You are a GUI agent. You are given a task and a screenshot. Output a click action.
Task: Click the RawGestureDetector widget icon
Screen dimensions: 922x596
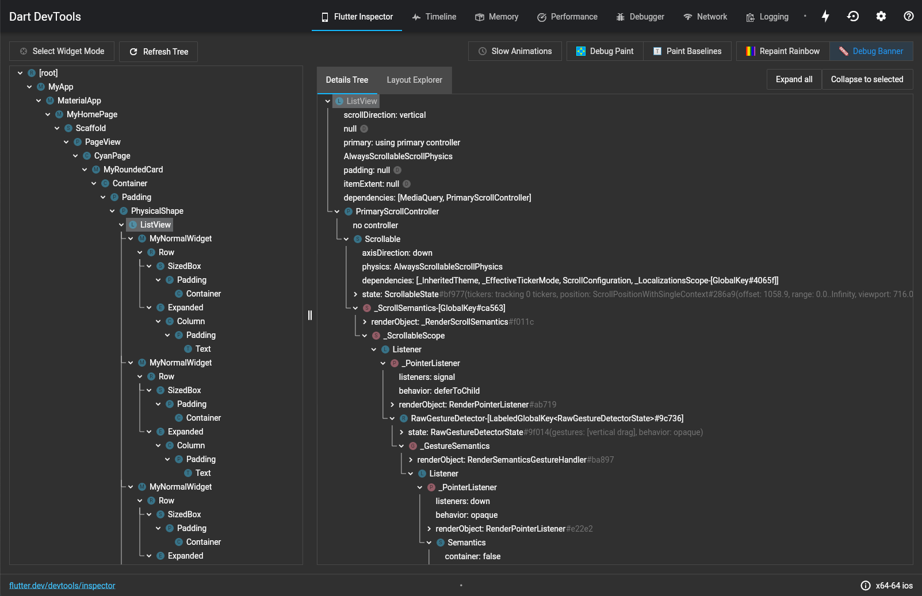click(x=404, y=418)
